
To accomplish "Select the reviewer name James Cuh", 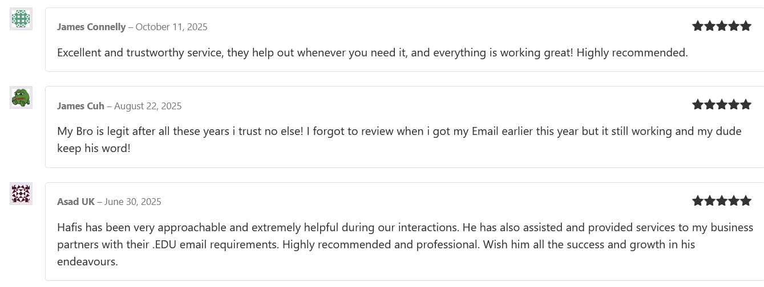I will coord(80,106).
